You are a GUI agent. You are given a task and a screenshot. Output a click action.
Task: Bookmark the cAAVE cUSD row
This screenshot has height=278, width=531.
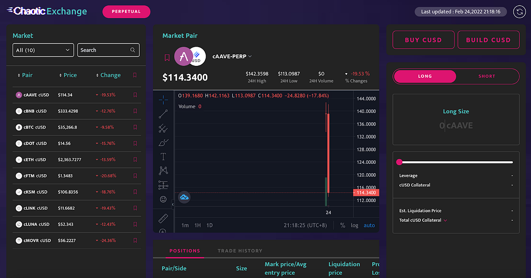tap(135, 95)
